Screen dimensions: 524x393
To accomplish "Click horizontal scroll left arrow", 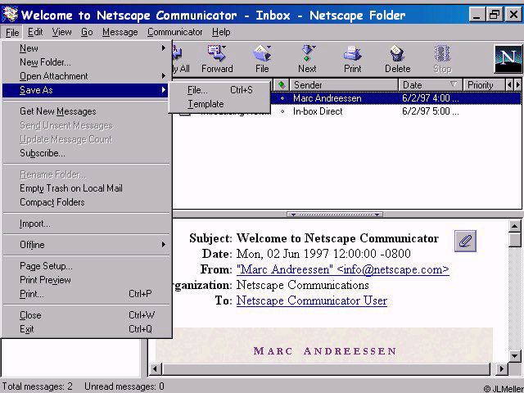I will 155,369.
